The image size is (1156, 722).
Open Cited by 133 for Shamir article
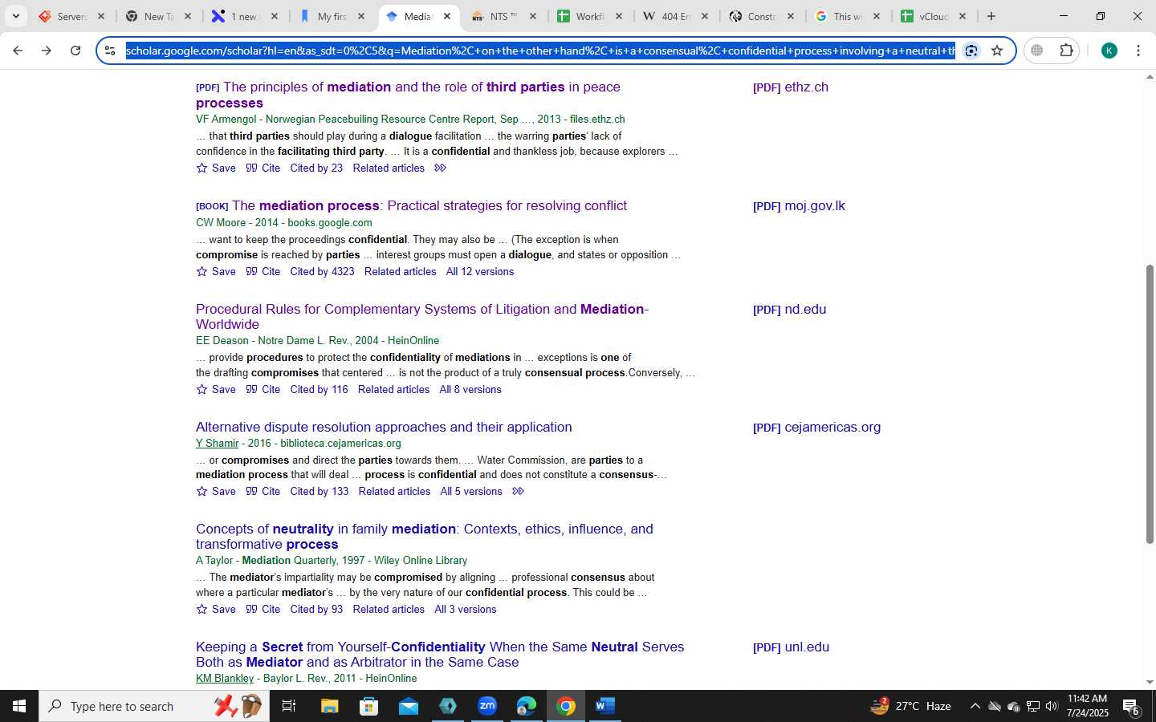(x=320, y=491)
